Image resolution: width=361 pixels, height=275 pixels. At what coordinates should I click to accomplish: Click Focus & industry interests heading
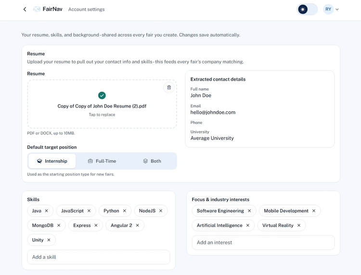(220, 200)
